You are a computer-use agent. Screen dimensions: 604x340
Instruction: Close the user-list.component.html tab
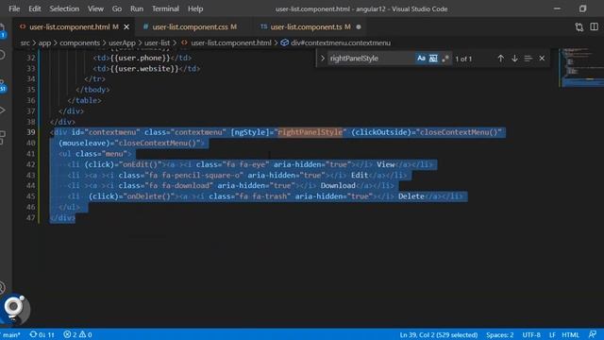pos(126,27)
